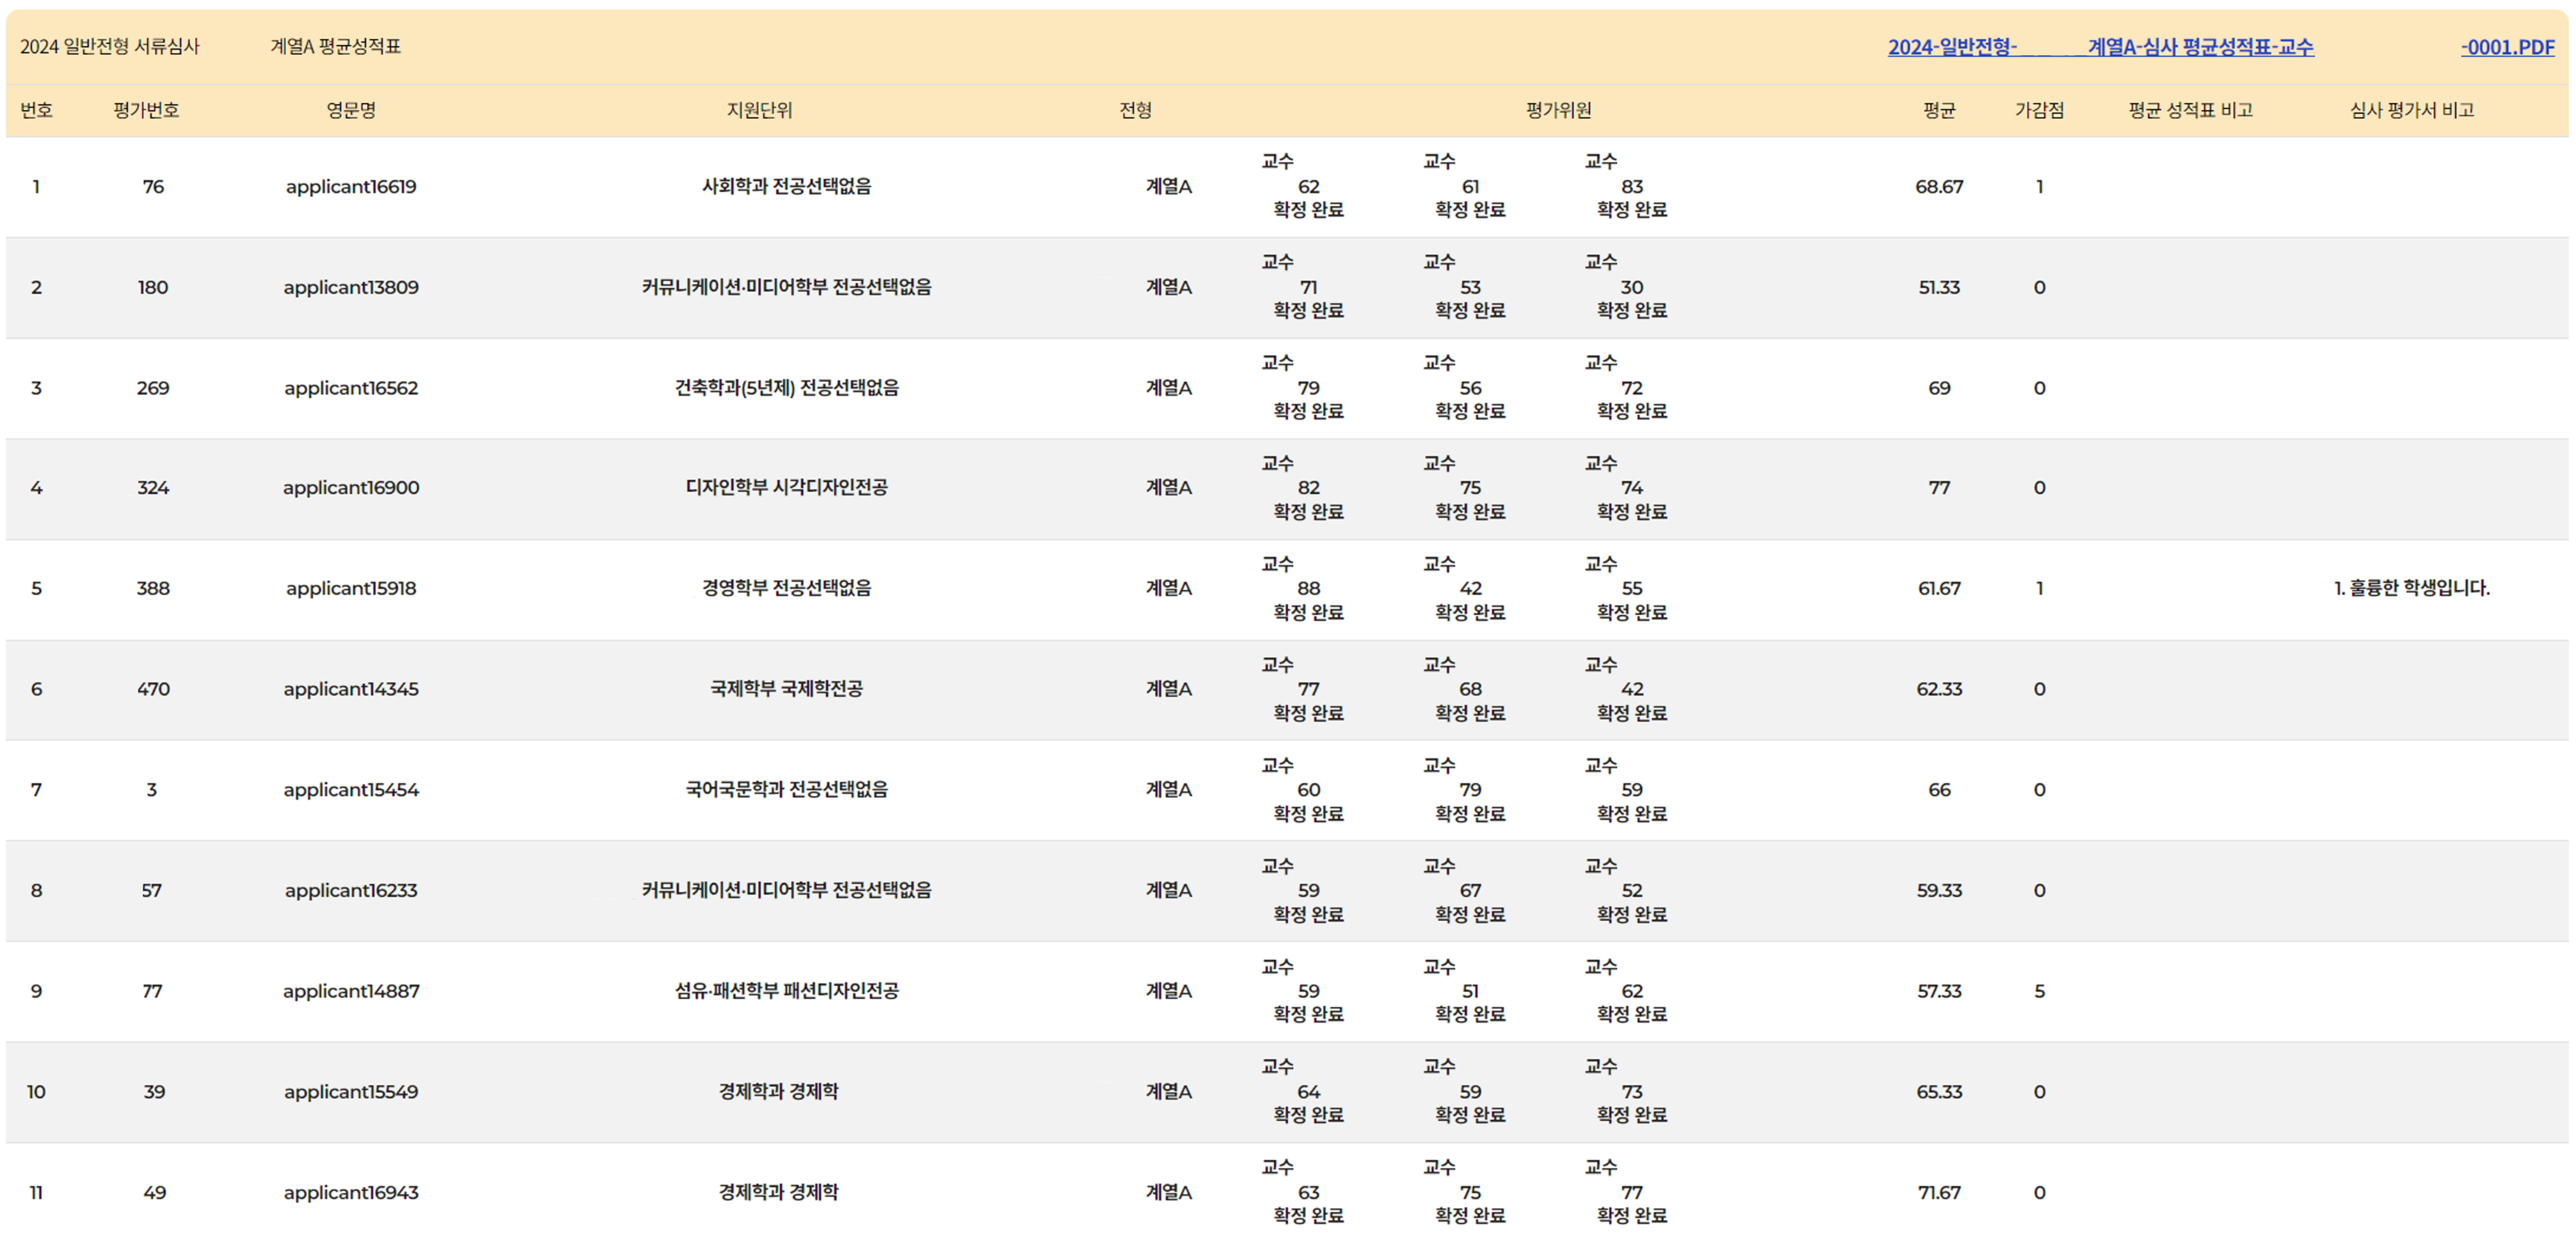Viewport: 2576px width, 1237px height.
Task: Click applicant14887 name cell
Action: pos(351,991)
